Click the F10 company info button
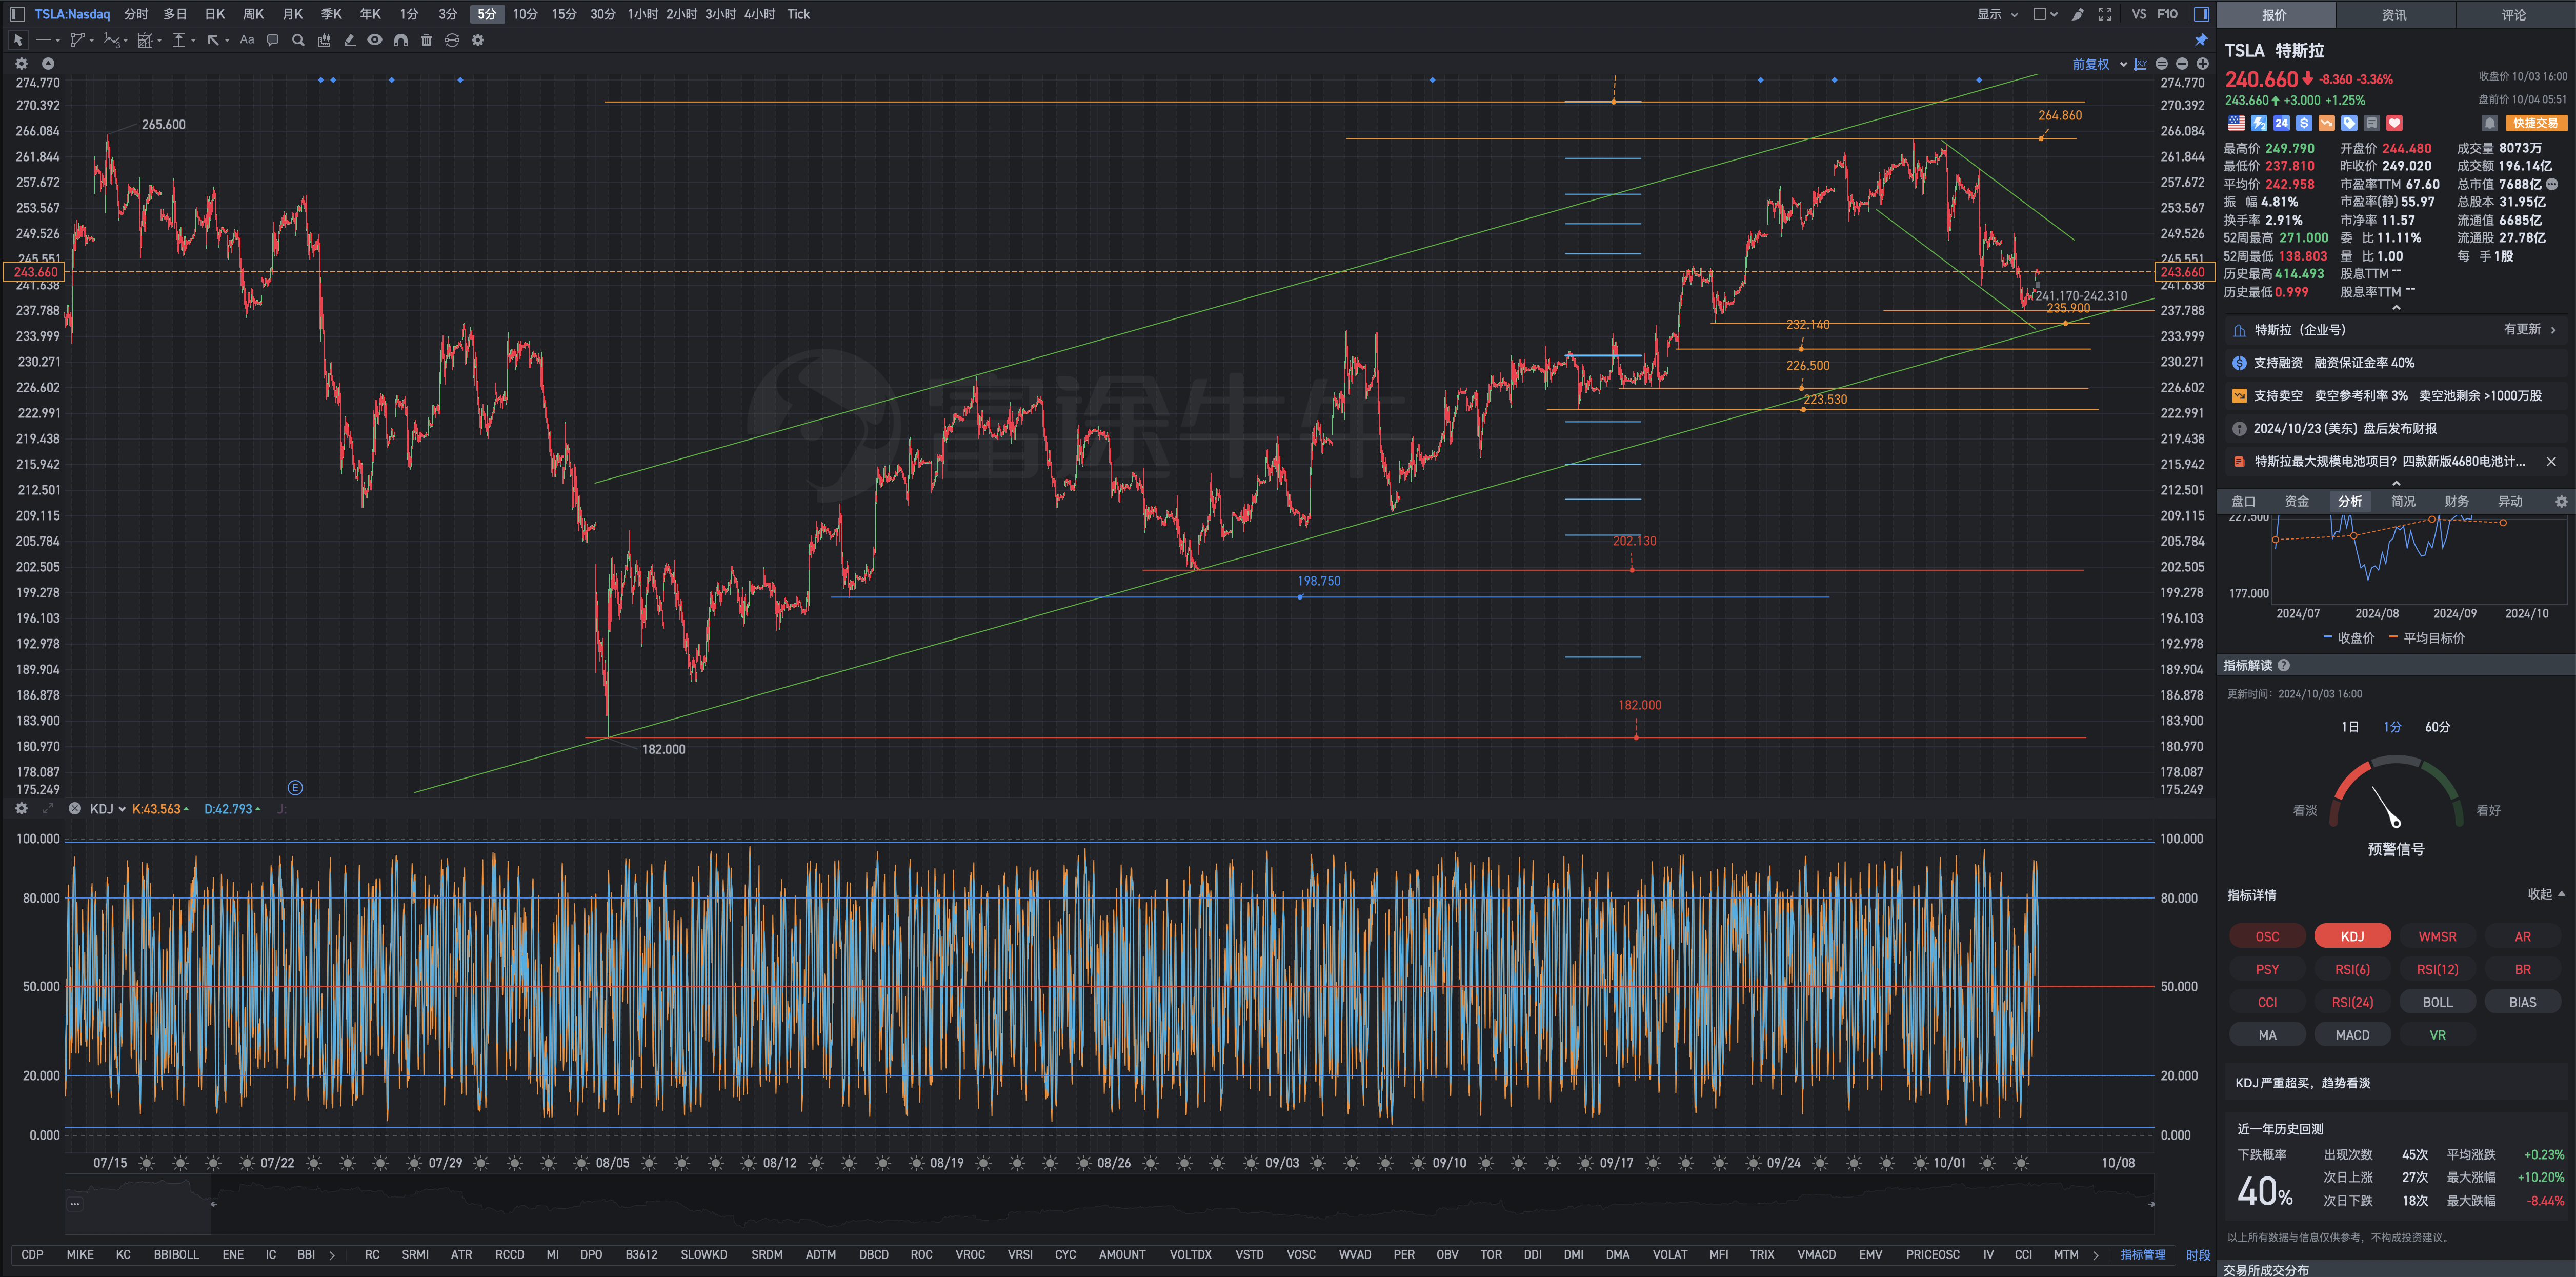Image resolution: width=2576 pixels, height=1277 pixels. (x=2167, y=14)
